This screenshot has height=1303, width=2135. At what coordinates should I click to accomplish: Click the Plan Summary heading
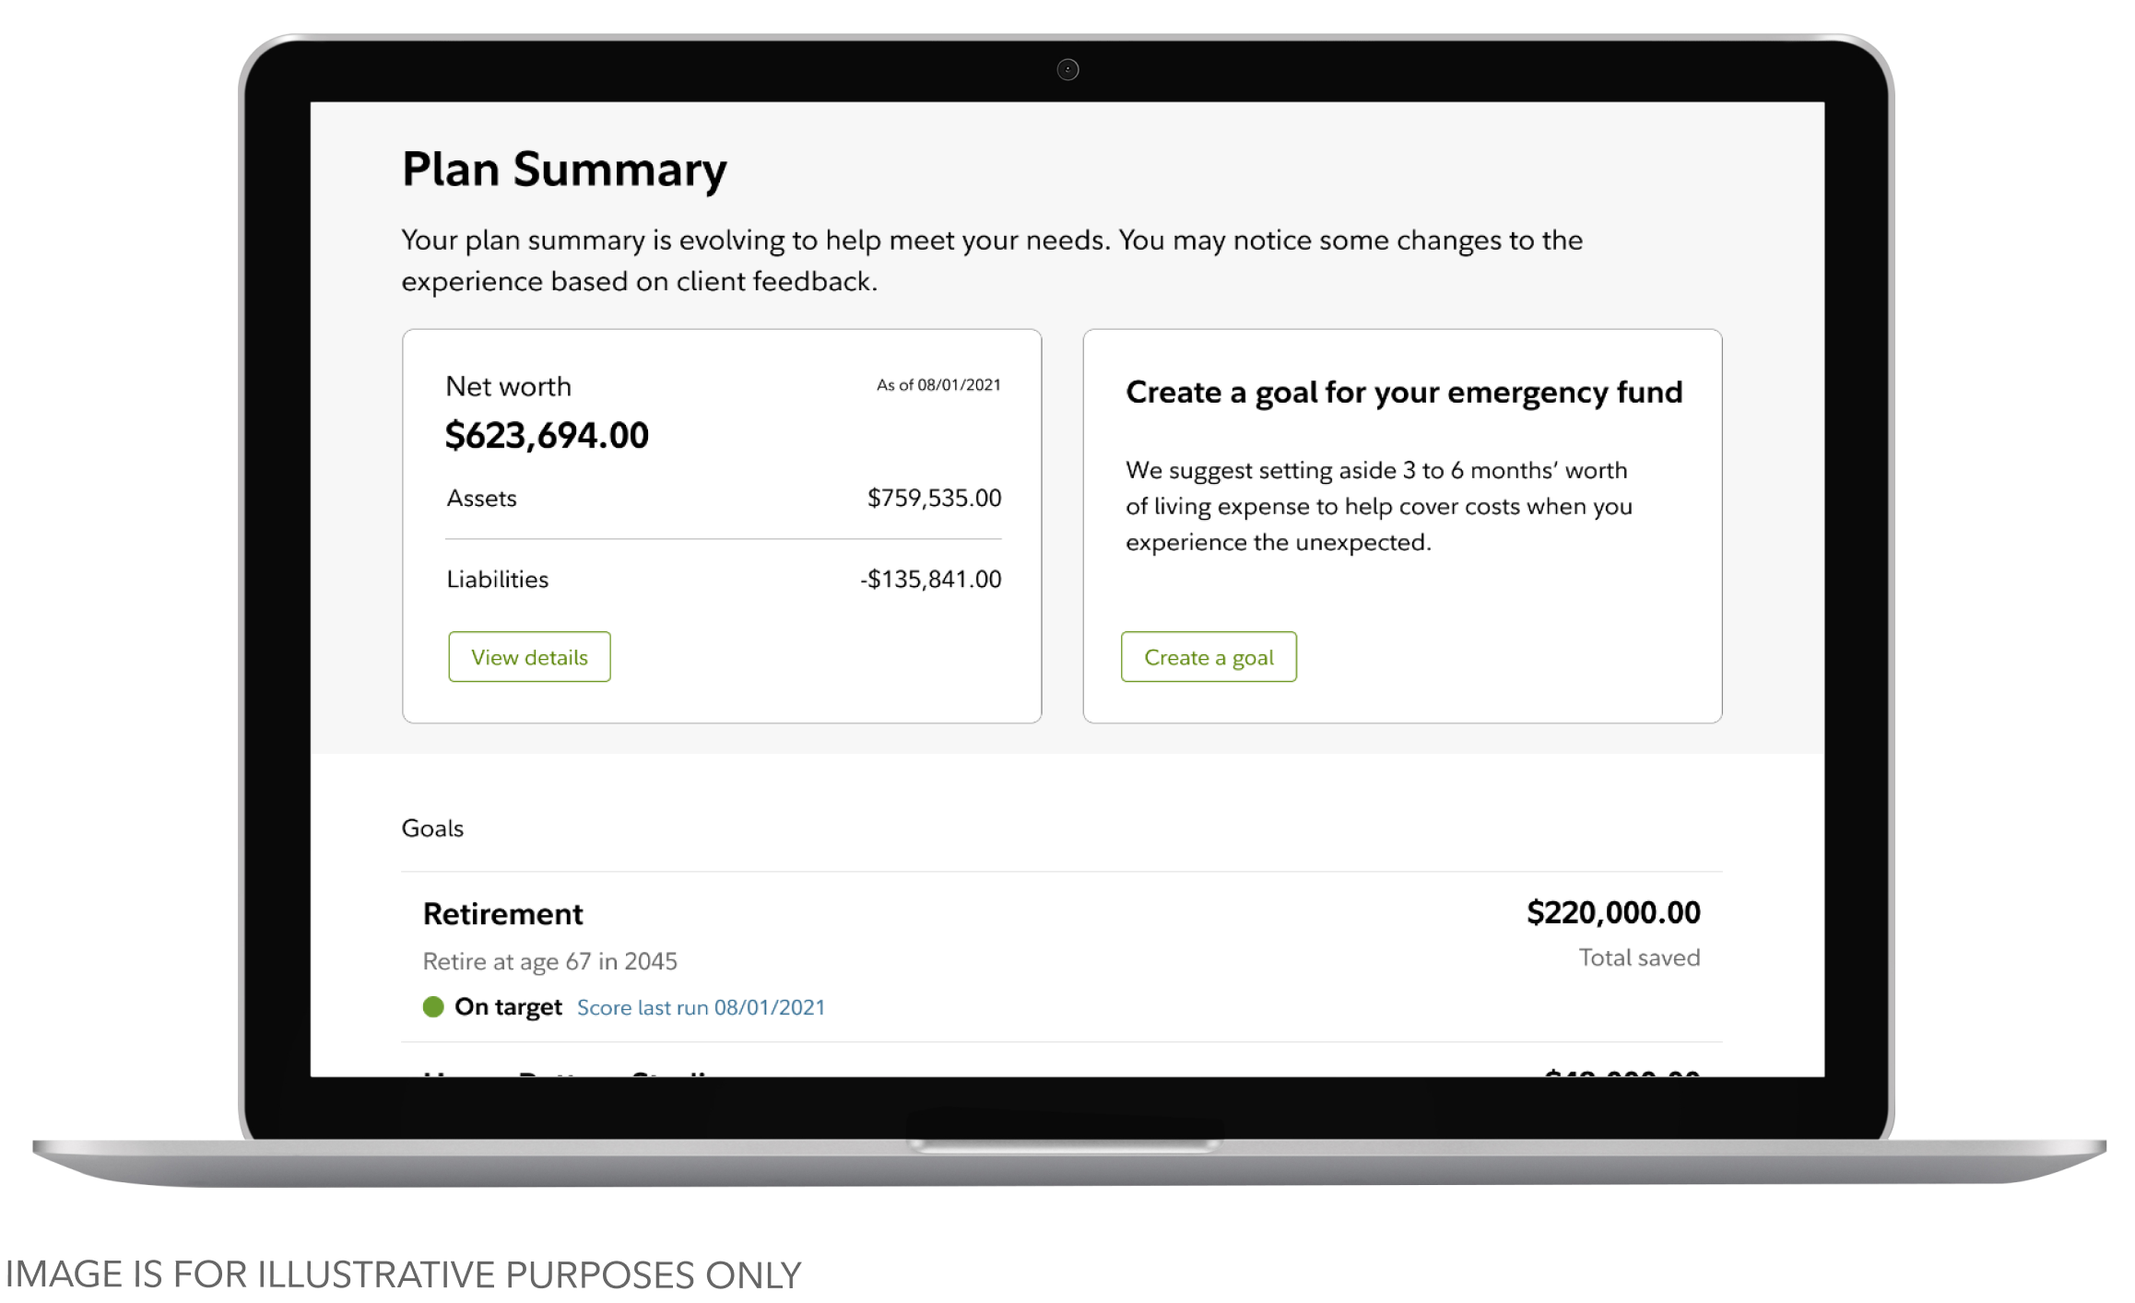[564, 170]
